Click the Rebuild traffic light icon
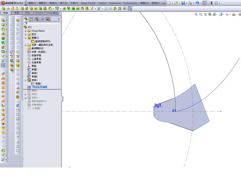This screenshot has height=180, width=241. point(211,3)
